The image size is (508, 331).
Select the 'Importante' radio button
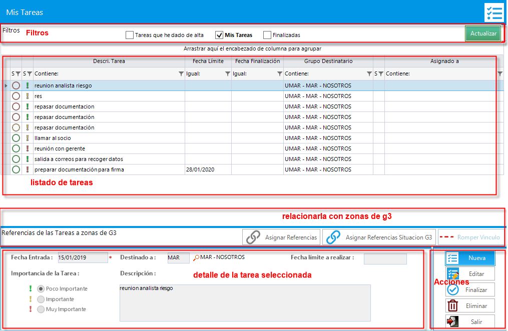click(41, 299)
